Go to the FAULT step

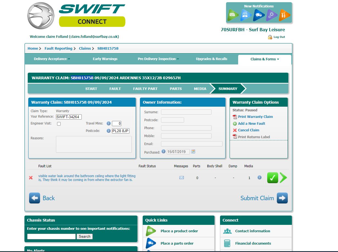115,89
